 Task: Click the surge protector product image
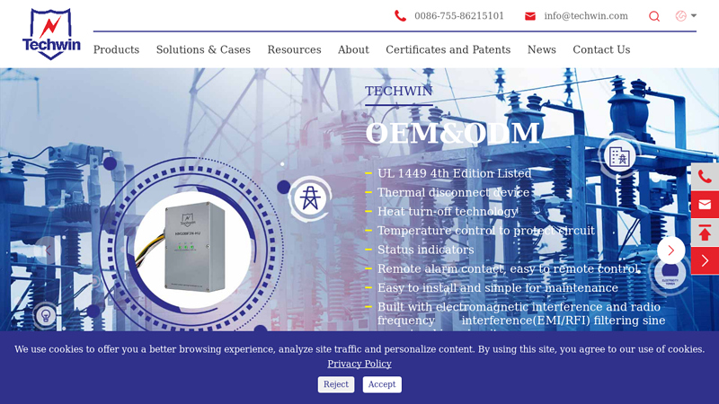coord(192,249)
